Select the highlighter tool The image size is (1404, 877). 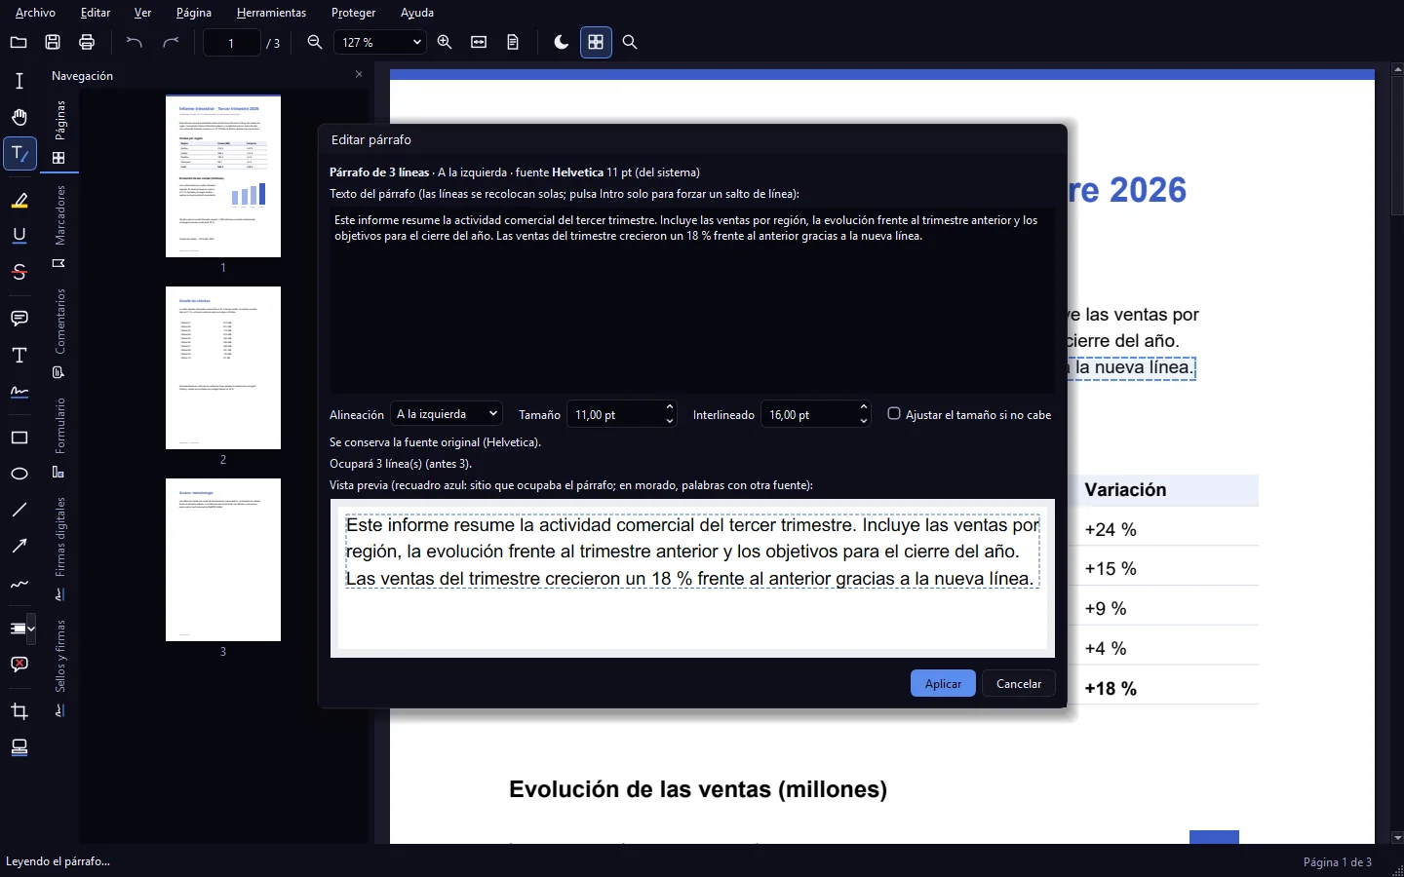19,201
